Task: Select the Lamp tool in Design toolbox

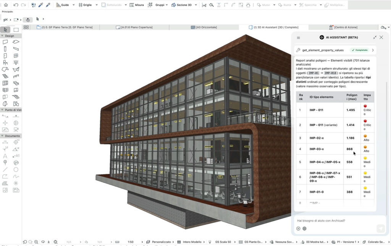Action: 16,62
